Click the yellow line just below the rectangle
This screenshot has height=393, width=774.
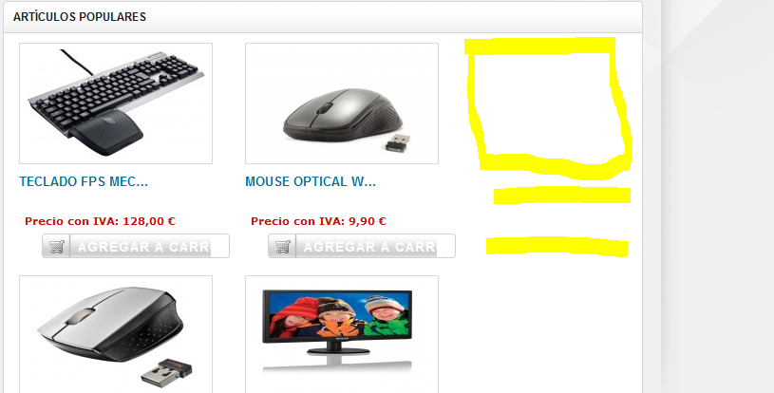tap(561, 196)
